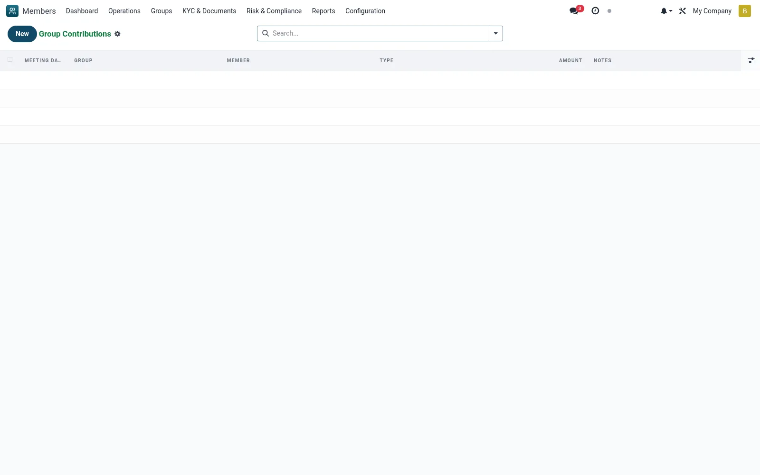Viewport: 760px width, 475px height.
Task: Open the optional columns adjust icon
Action: [x=751, y=60]
